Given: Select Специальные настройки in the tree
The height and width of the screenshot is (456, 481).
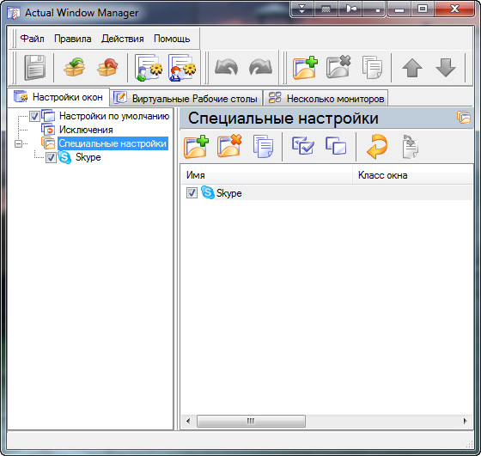Looking at the screenshot, I should coord(113,143).
